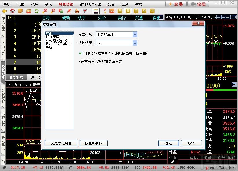This screenshot has width=238, height=171.
Task: Click the 恢复为初始值 button
Action: [x=61, y=143]
